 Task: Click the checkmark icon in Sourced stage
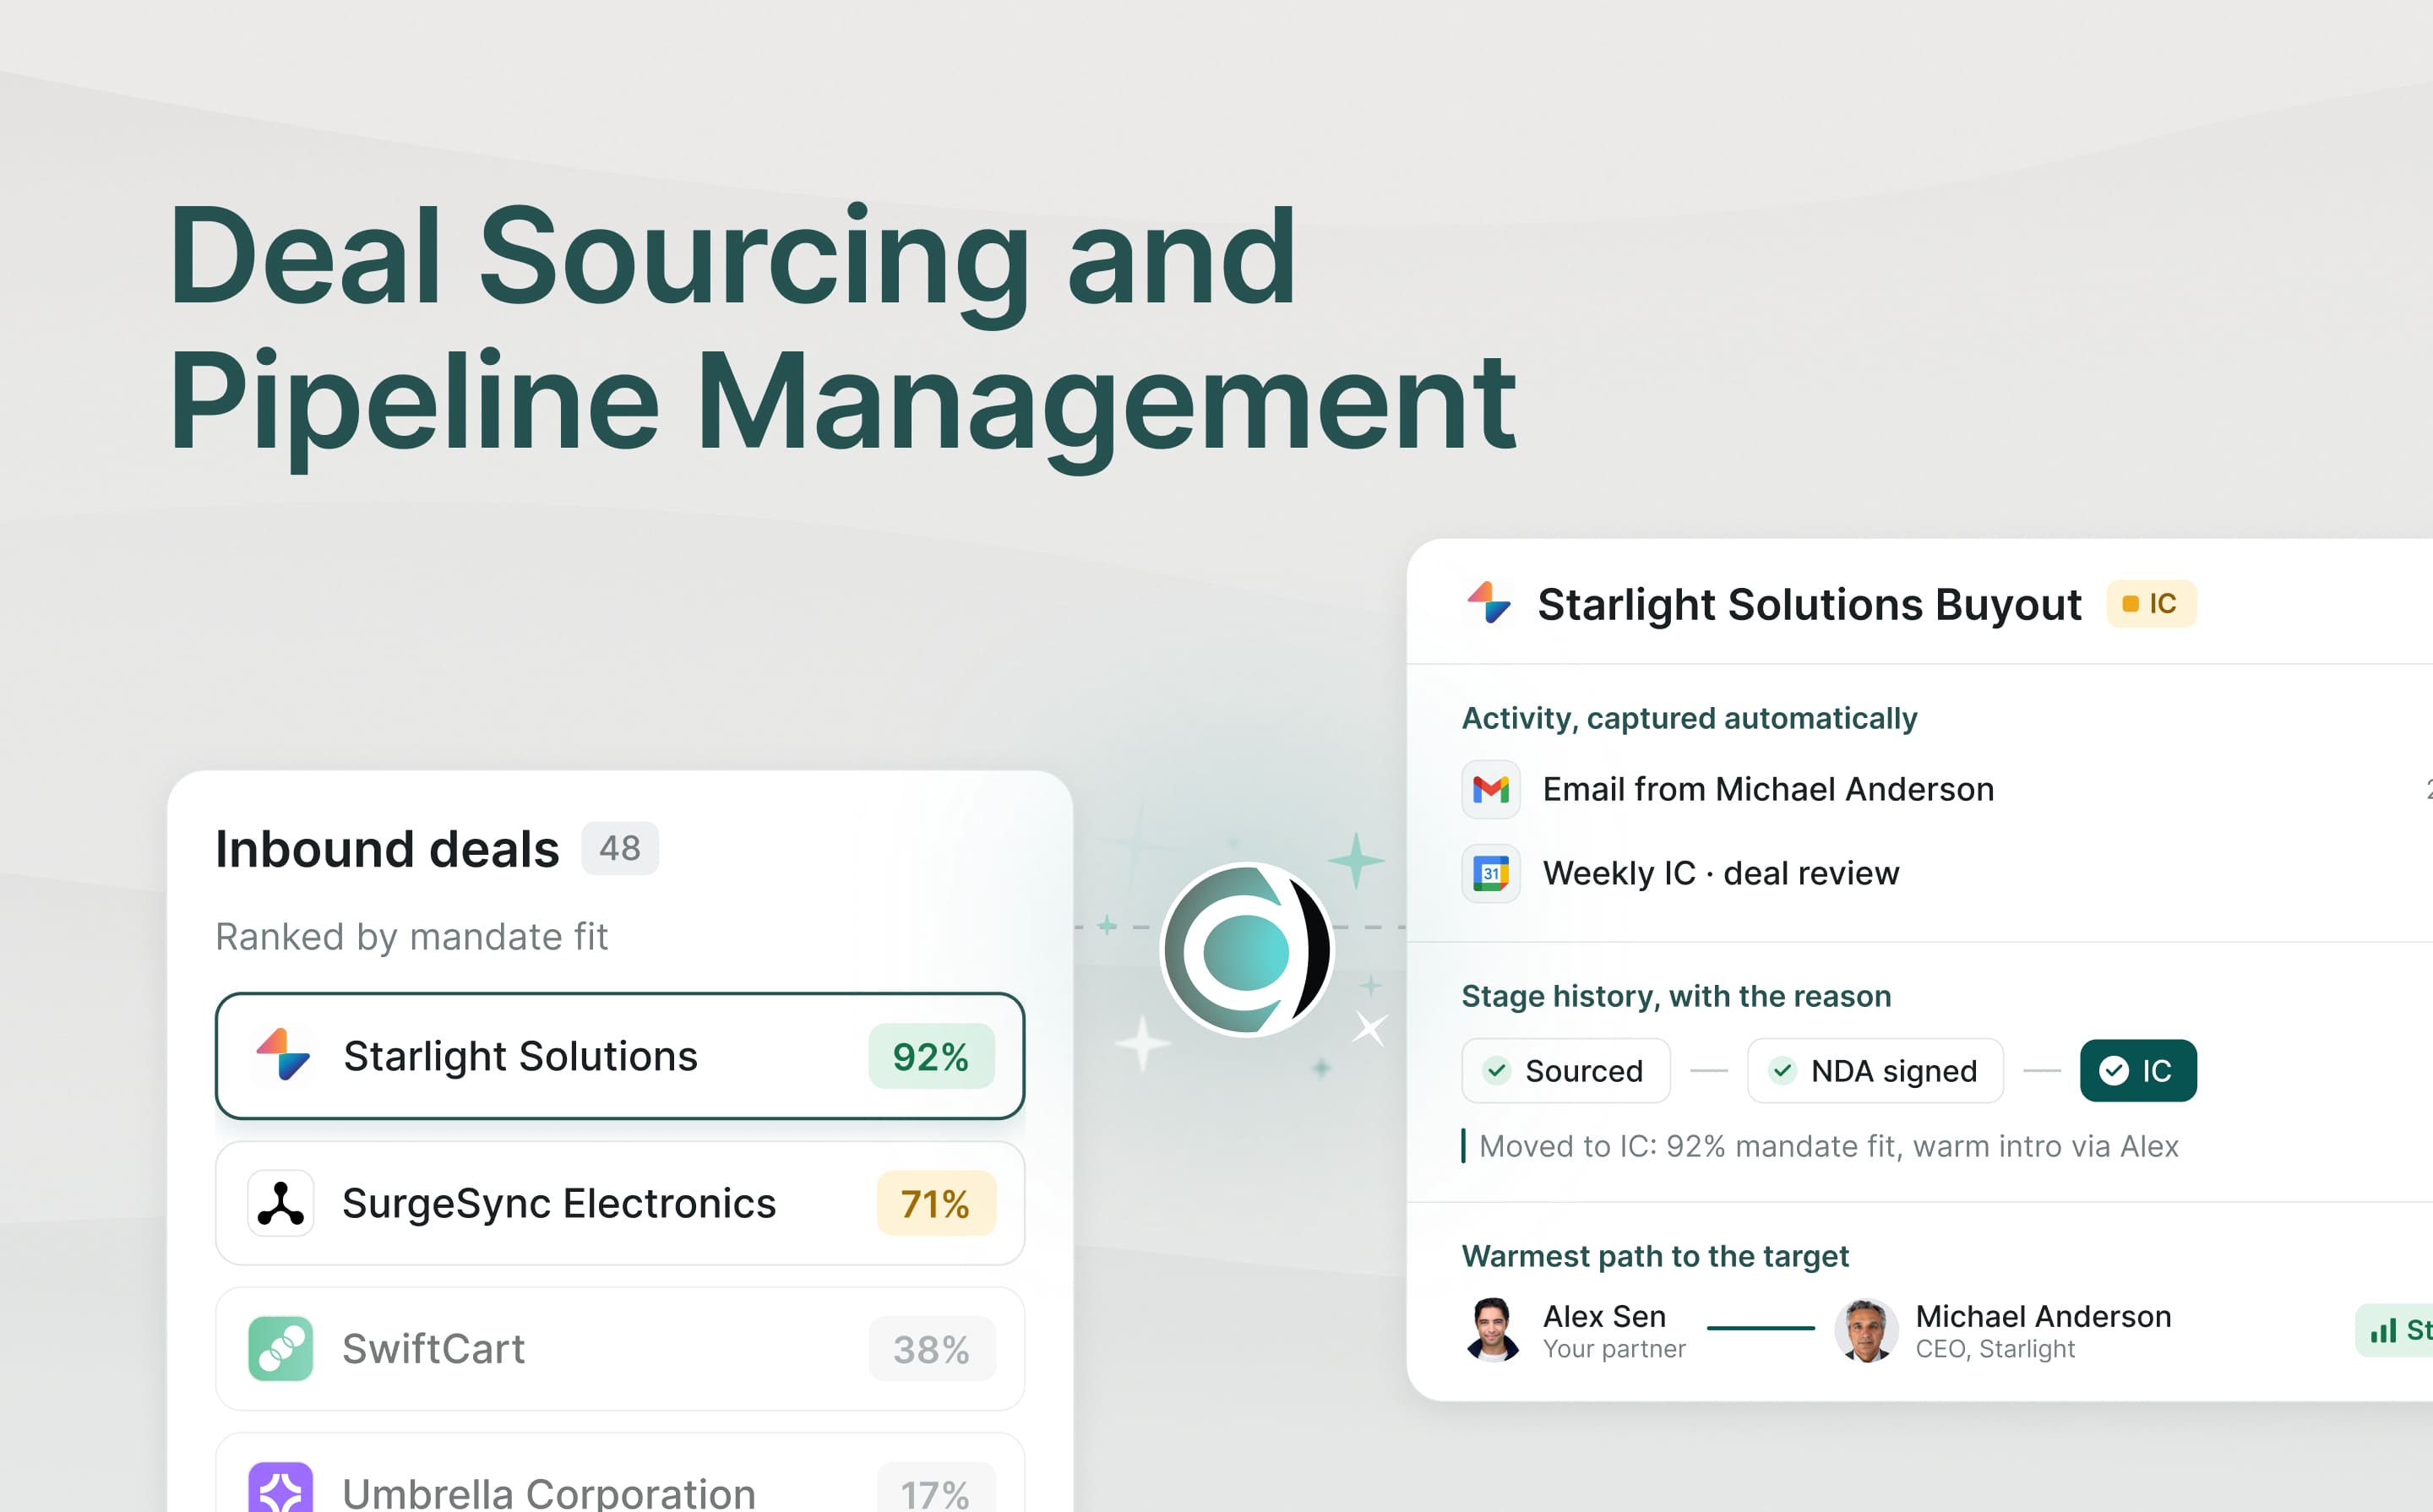coord(1497,1071)
